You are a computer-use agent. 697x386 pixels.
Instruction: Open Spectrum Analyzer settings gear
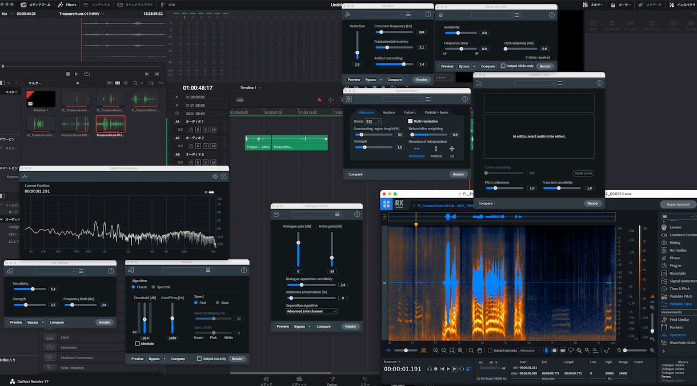point(215,176)
